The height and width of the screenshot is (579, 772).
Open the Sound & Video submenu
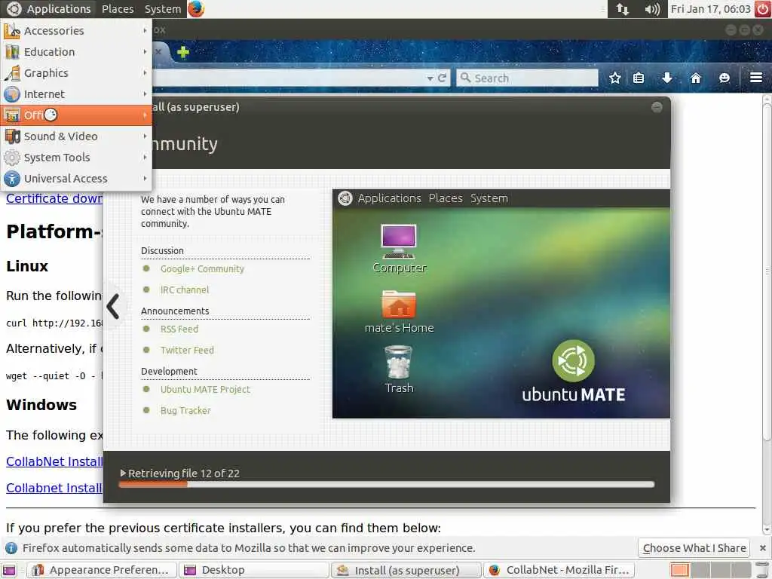pyautogui.click(x=76, y=136)
